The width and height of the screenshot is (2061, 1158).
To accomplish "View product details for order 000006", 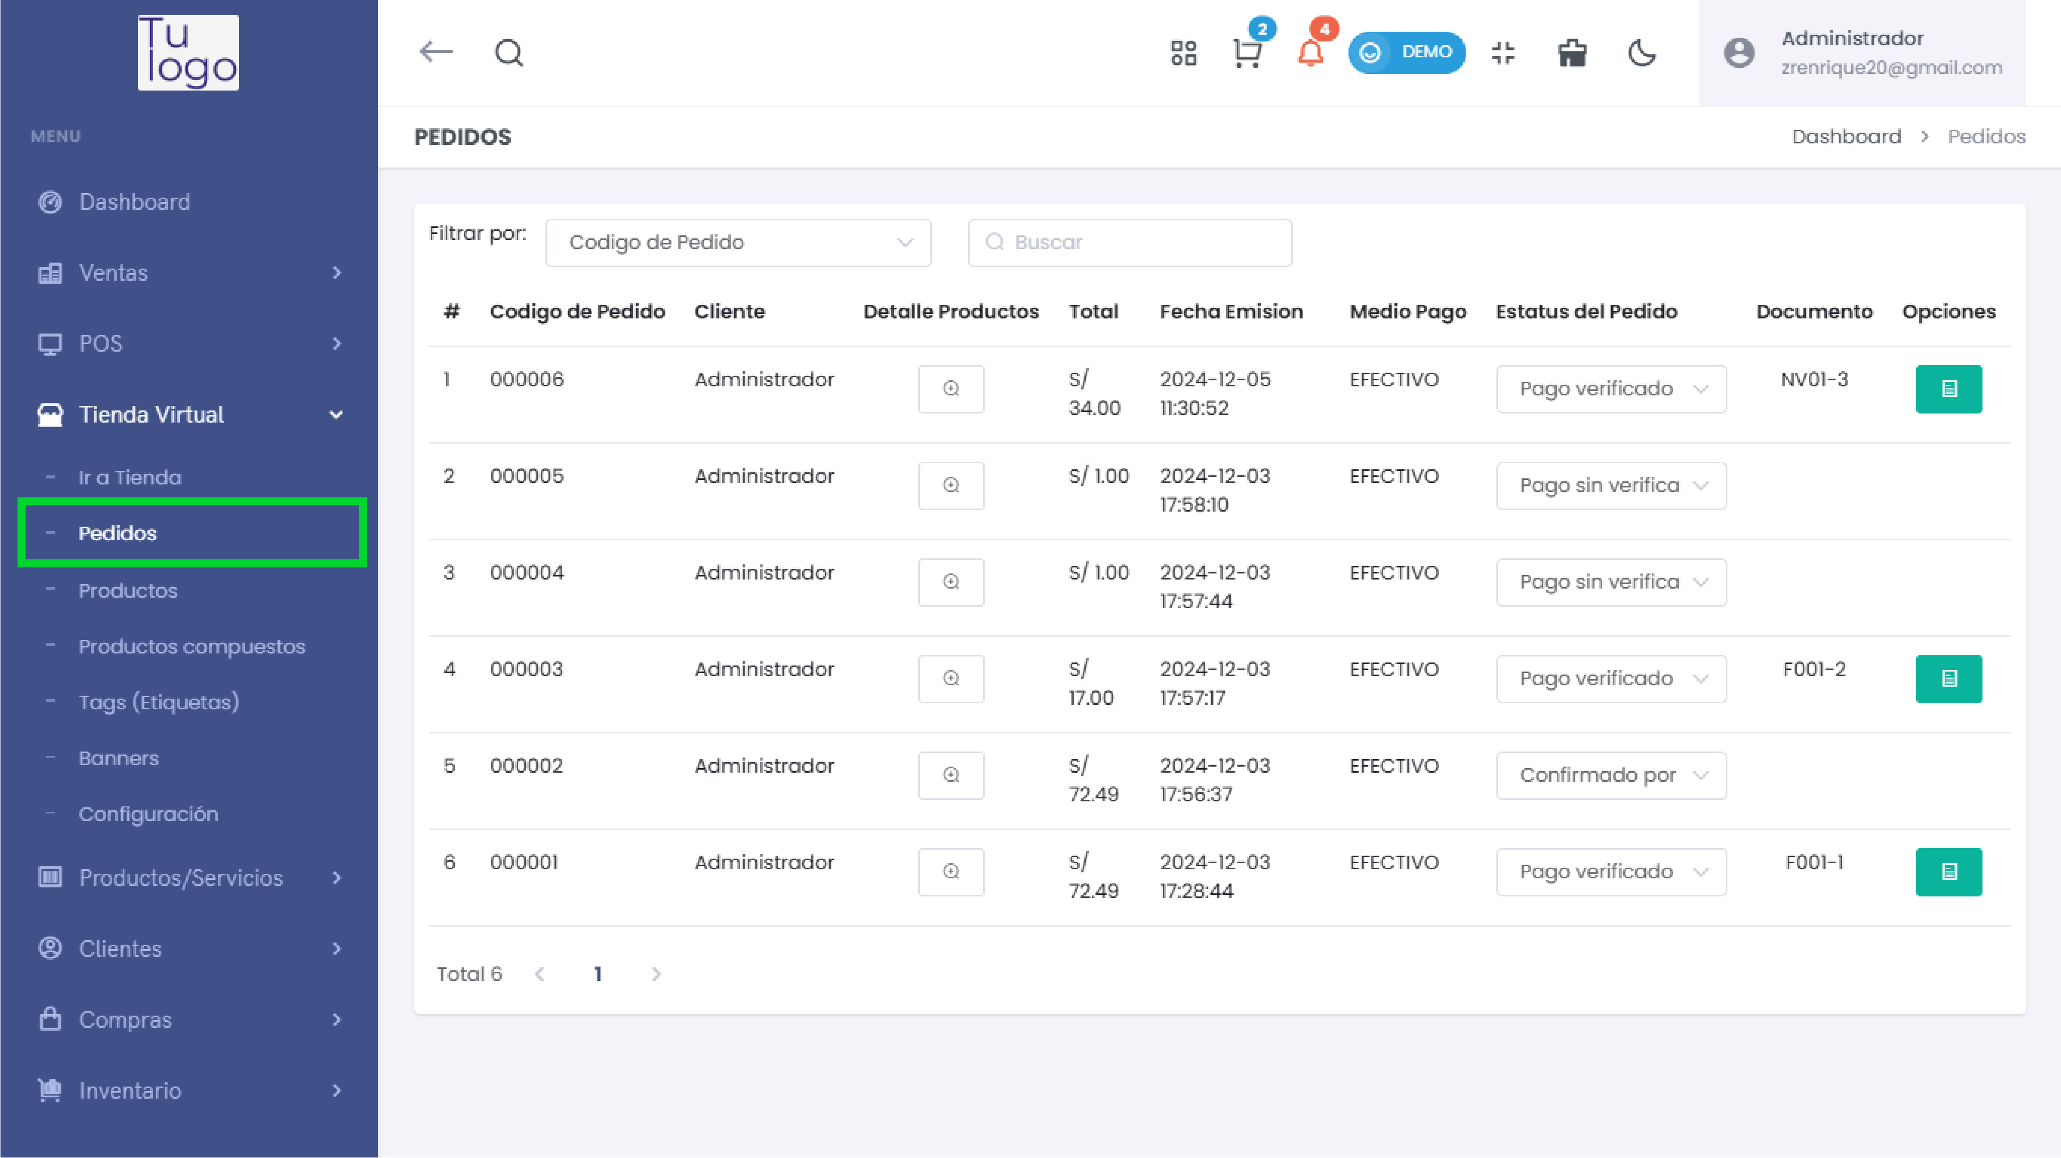I will click(950, 389).
